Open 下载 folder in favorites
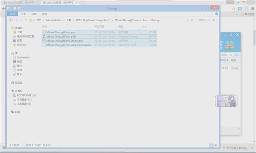 click(18, 32)
